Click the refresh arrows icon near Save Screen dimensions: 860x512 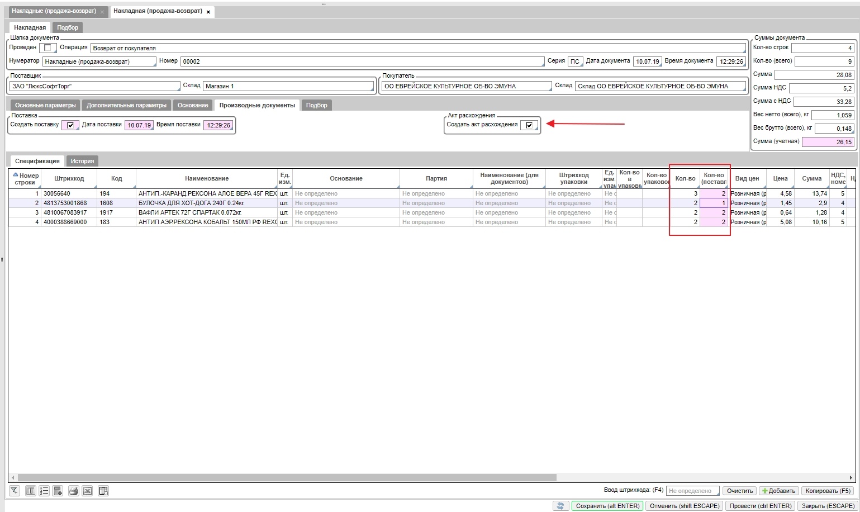pos(560,506)
